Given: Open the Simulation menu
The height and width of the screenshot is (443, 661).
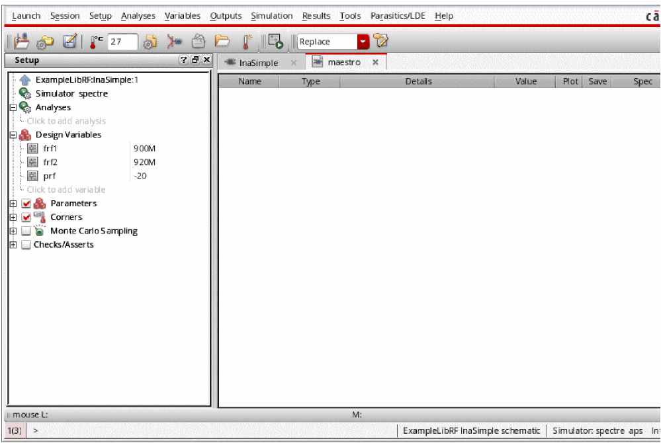Looking at the screenshot, I should click(271, 16).
